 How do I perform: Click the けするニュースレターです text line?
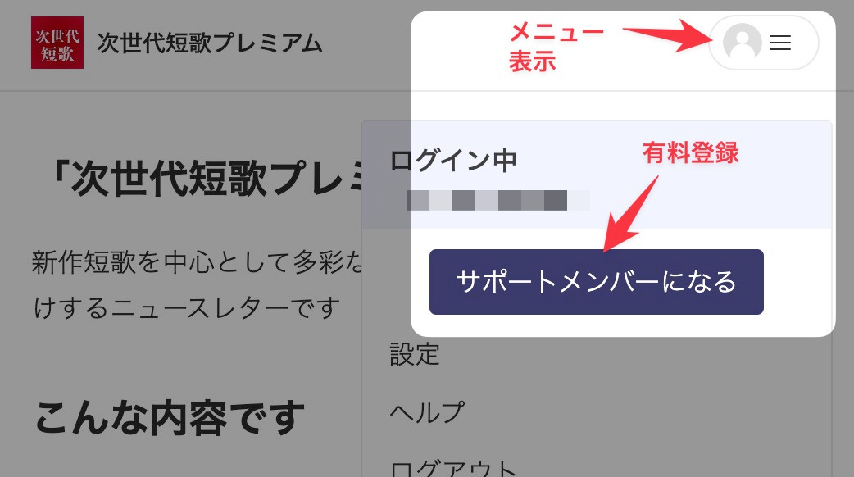pos(187,307)
